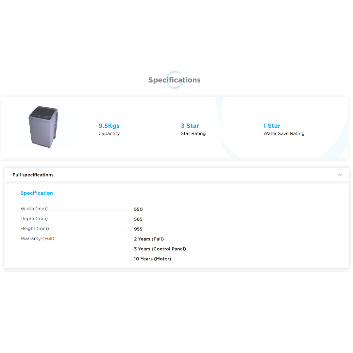Click the Warranty (Full) row label

37,239
